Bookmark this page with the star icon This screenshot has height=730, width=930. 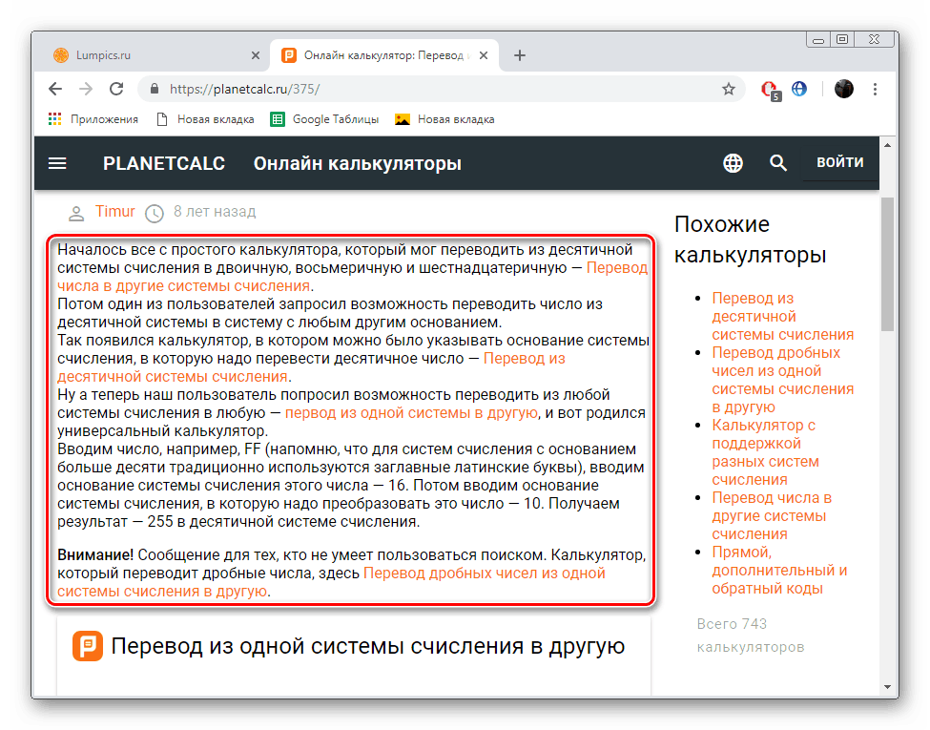pos(729,89)
